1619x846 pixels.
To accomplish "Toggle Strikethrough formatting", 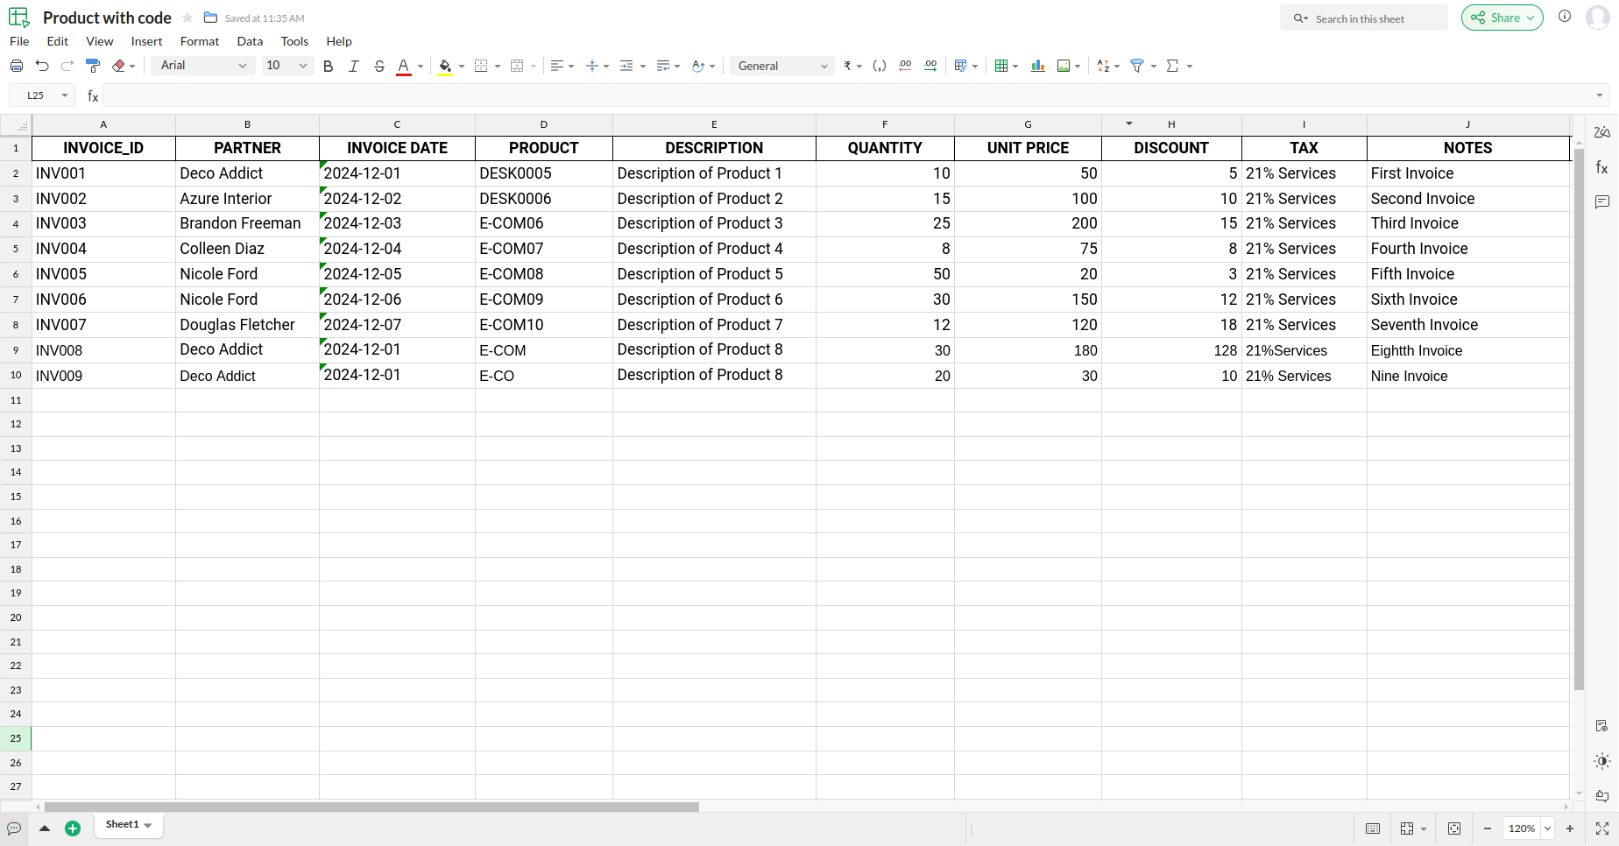I will pyautogui.click(x=378, y=66).
